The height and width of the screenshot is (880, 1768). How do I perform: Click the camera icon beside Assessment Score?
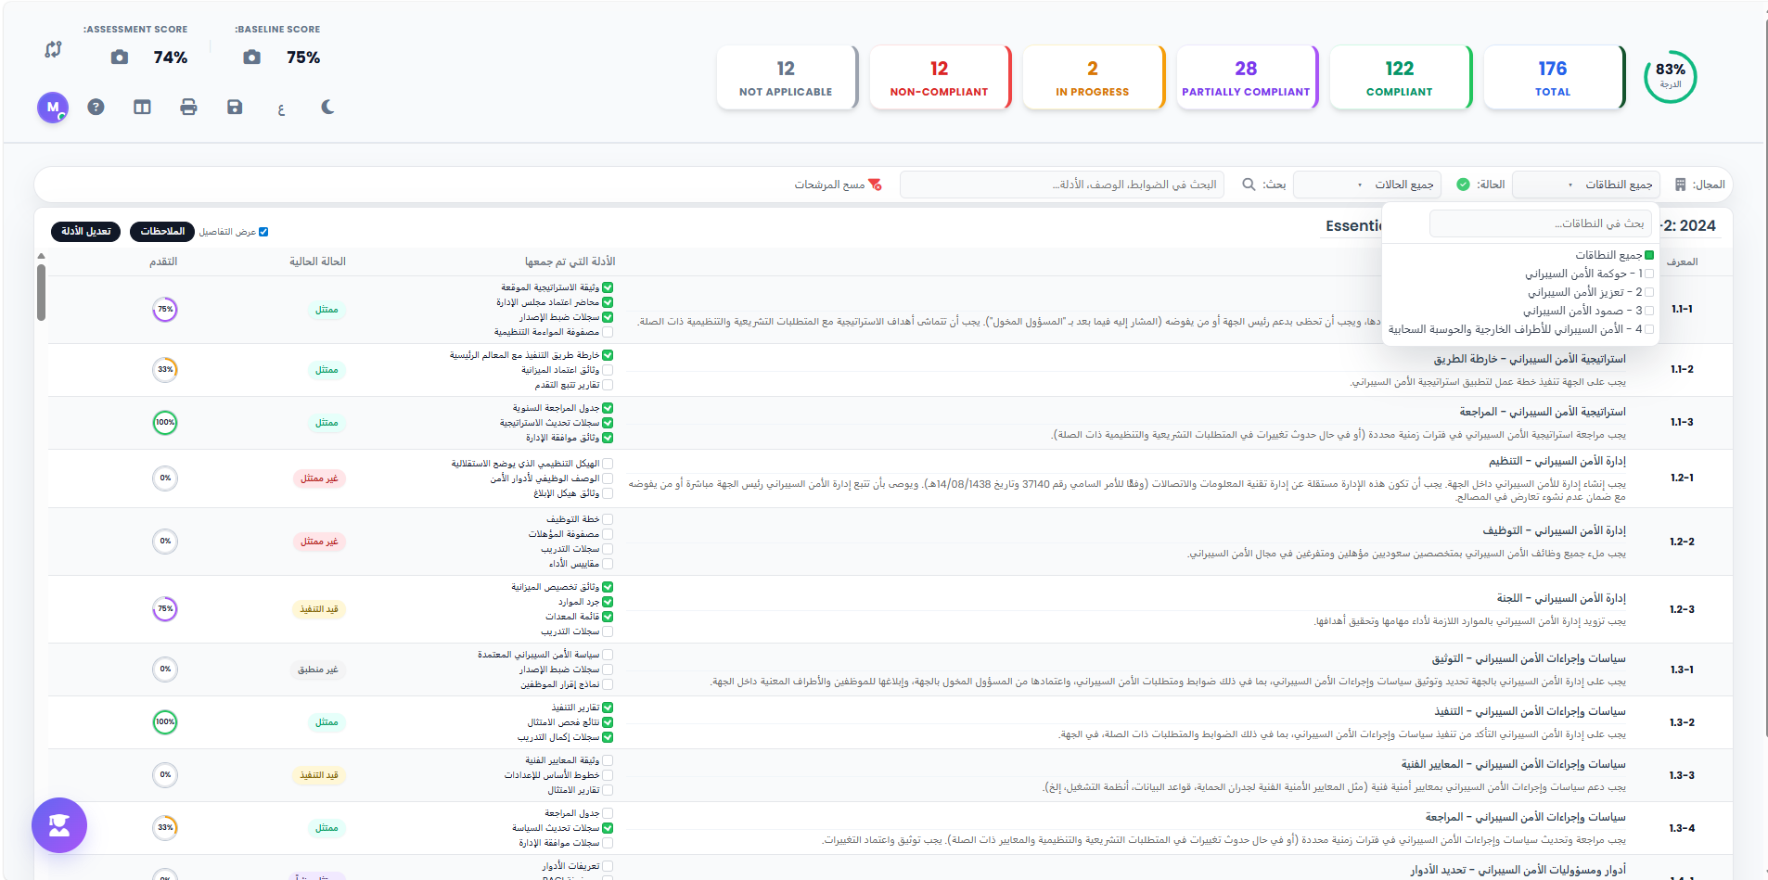(x=119, y=57)
